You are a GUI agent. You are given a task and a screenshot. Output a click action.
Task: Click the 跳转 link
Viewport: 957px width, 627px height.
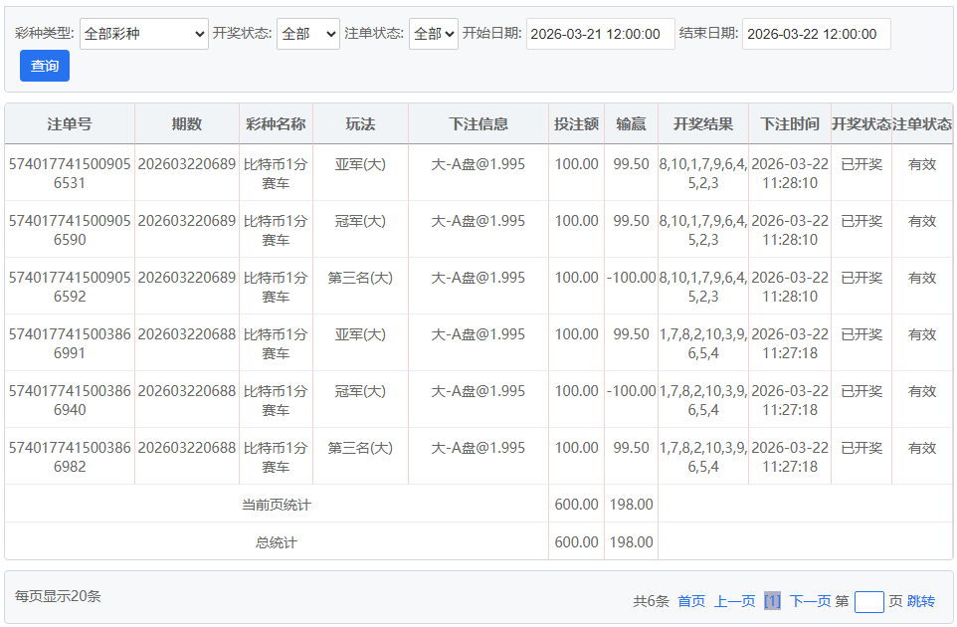click(921, 601)
